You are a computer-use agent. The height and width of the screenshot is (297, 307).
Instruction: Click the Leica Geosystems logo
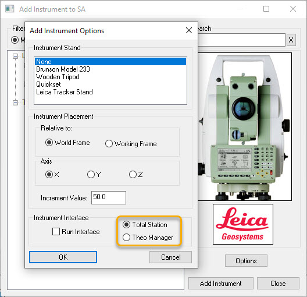[x=243, y=224]
